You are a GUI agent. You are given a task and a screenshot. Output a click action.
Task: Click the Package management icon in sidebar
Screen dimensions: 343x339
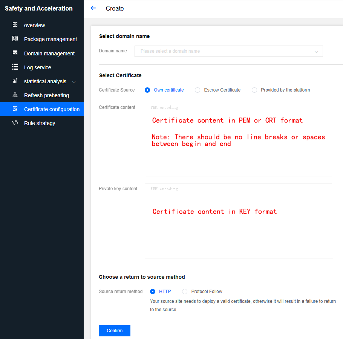coord(15,38)
